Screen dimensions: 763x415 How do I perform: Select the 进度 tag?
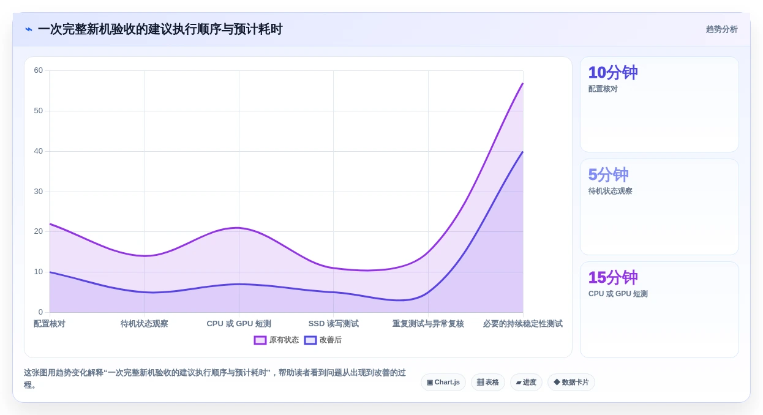pos(526,383)
